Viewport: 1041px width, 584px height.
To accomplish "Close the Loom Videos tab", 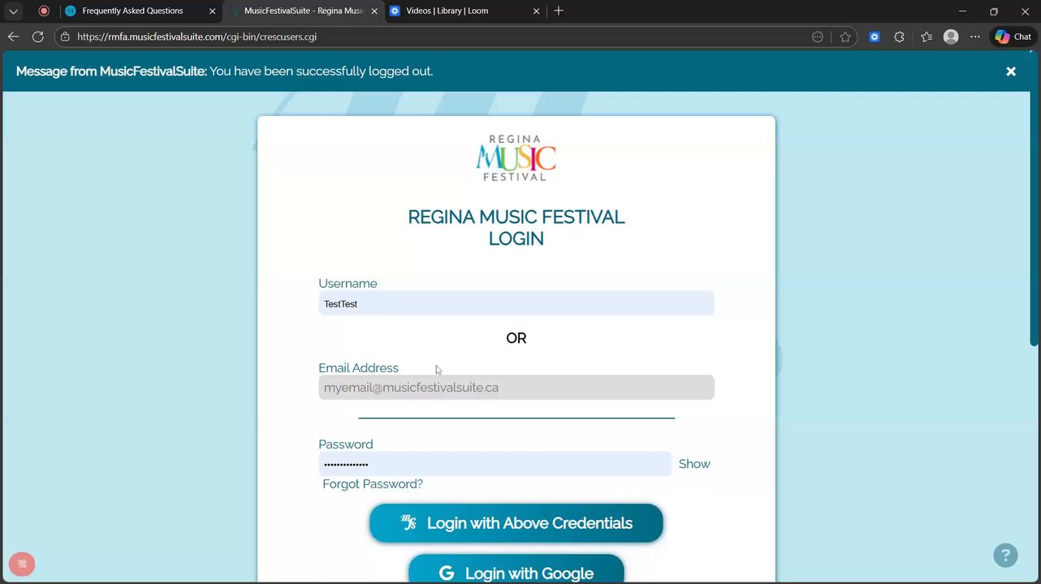I will (537, 11).
